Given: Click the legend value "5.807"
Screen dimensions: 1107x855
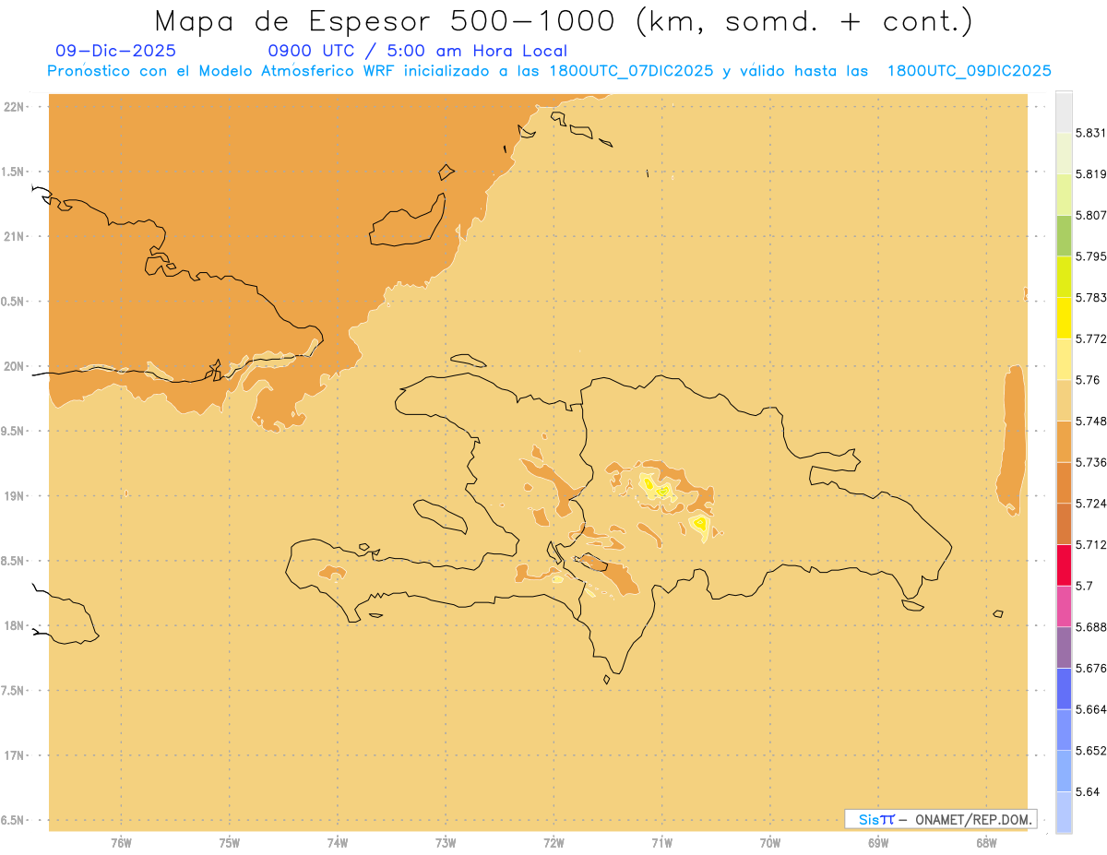Looking at the screenshot, I should click(x=1091, y=216).
